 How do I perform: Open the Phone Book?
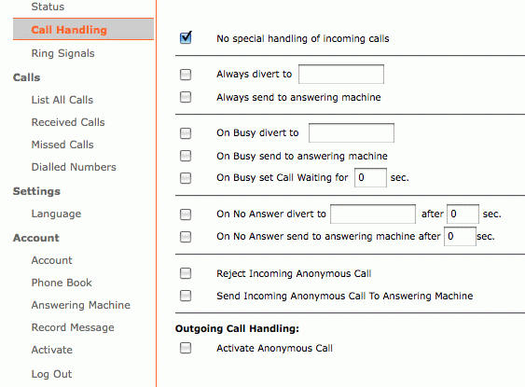tap(62, 283)
